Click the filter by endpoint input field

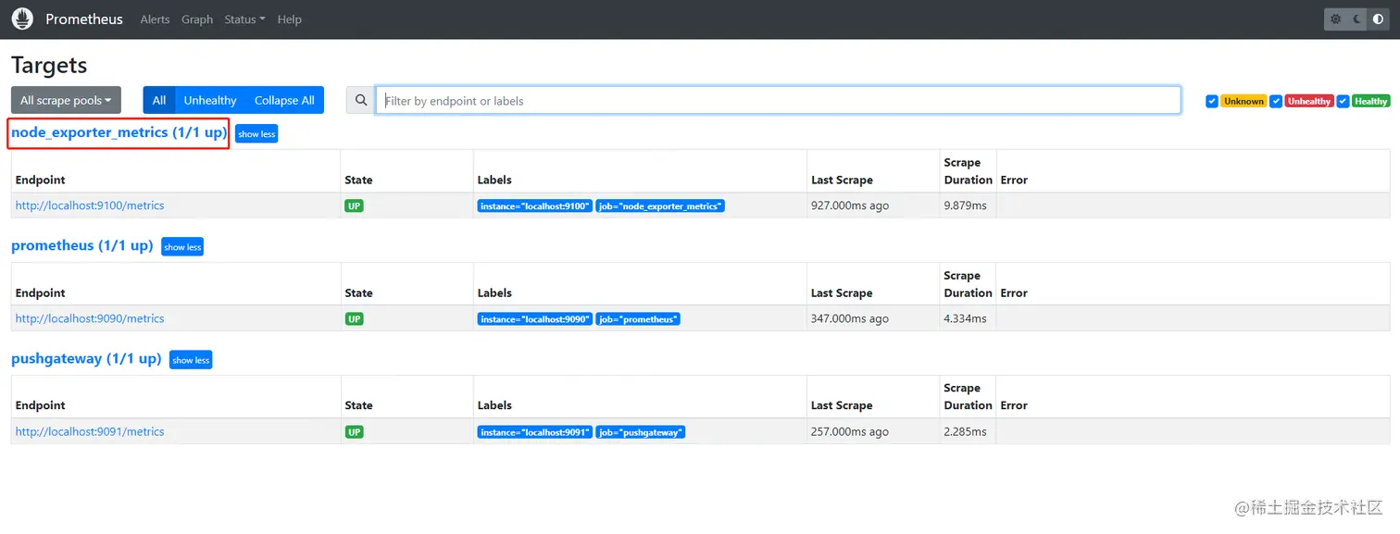click(x=778, y=100)
